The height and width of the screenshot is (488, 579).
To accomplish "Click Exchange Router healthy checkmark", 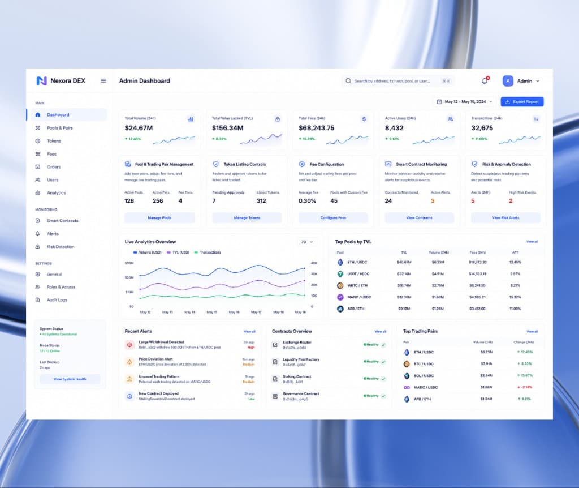I will point(384,345).
